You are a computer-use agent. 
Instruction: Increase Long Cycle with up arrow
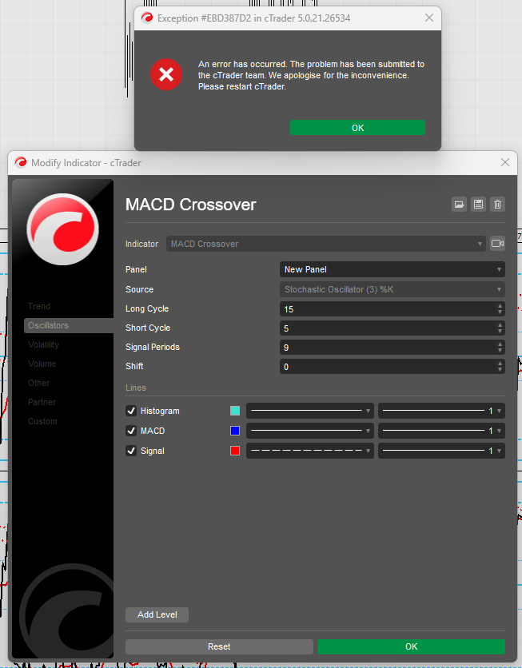tap(500, 305)
